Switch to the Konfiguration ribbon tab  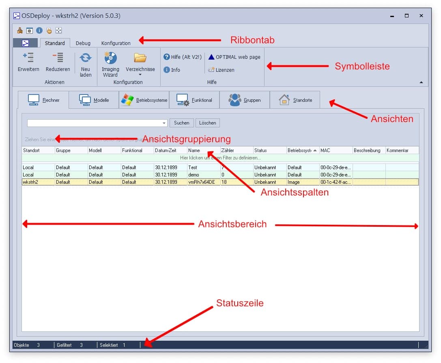pyautogui.click(x=116, y=43)
